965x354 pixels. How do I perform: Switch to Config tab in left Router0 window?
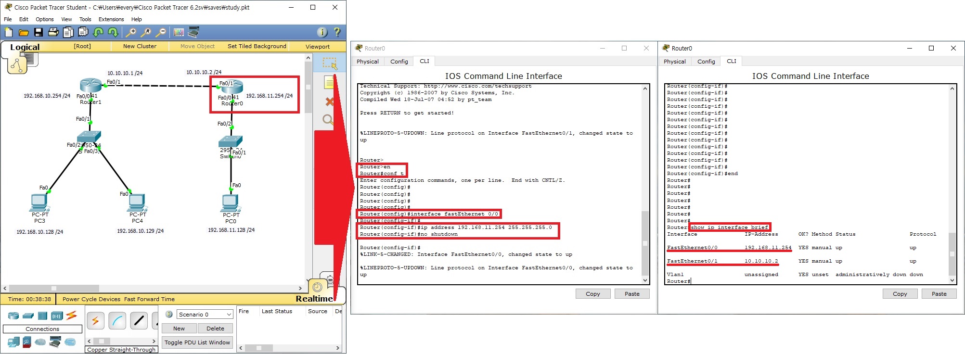(399, 62)
